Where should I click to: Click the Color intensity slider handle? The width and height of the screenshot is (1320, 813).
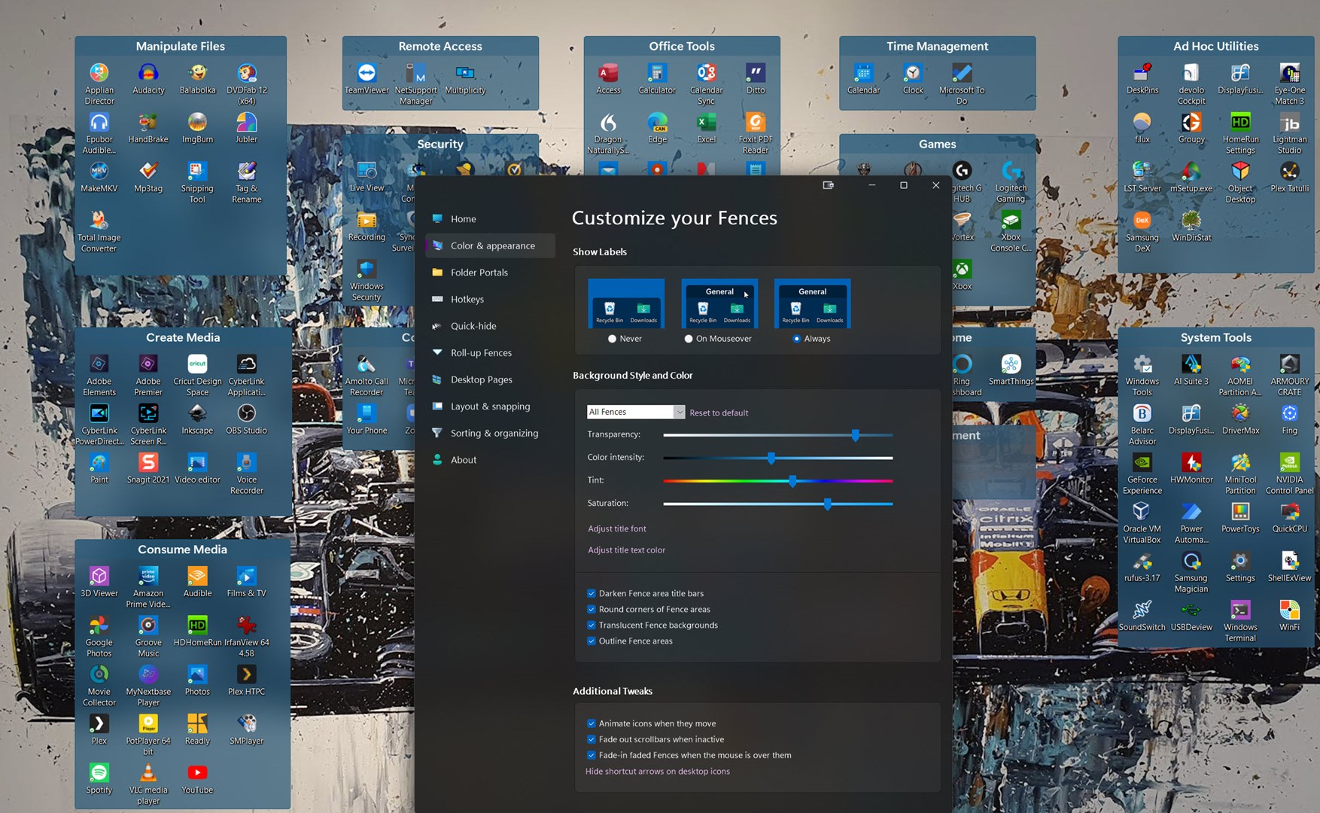771,458
